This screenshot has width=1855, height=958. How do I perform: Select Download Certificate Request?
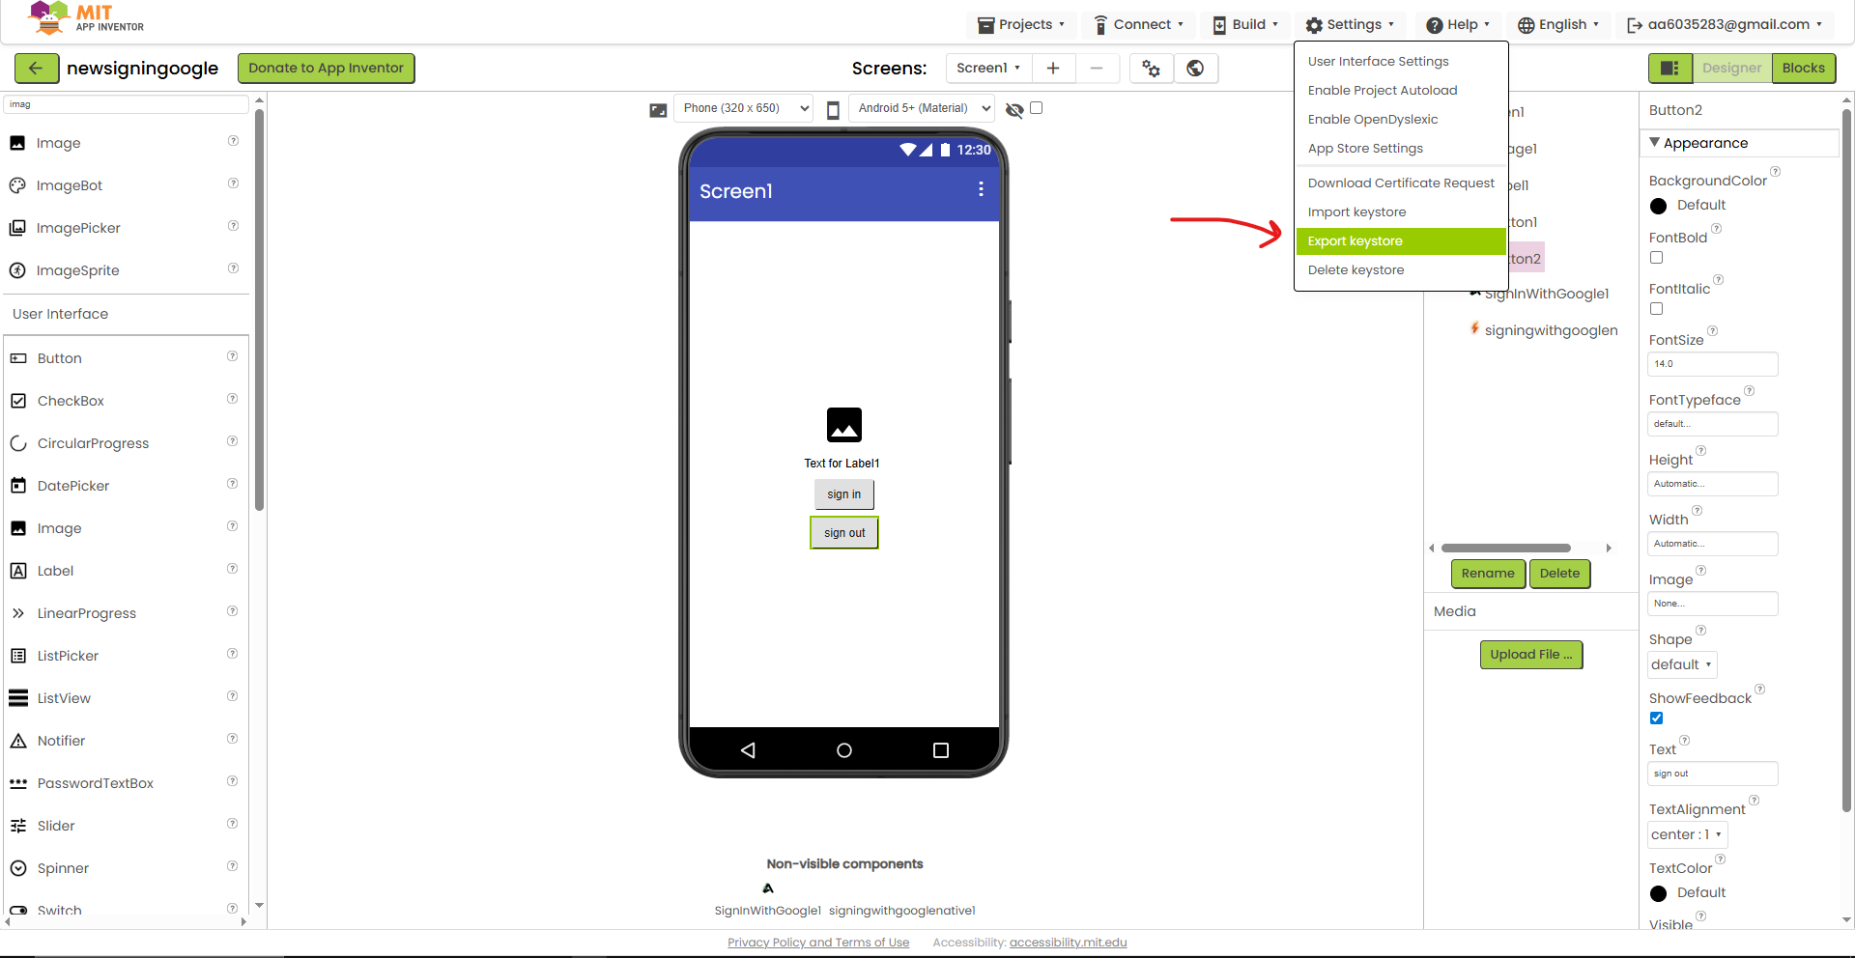[1401, 183]
